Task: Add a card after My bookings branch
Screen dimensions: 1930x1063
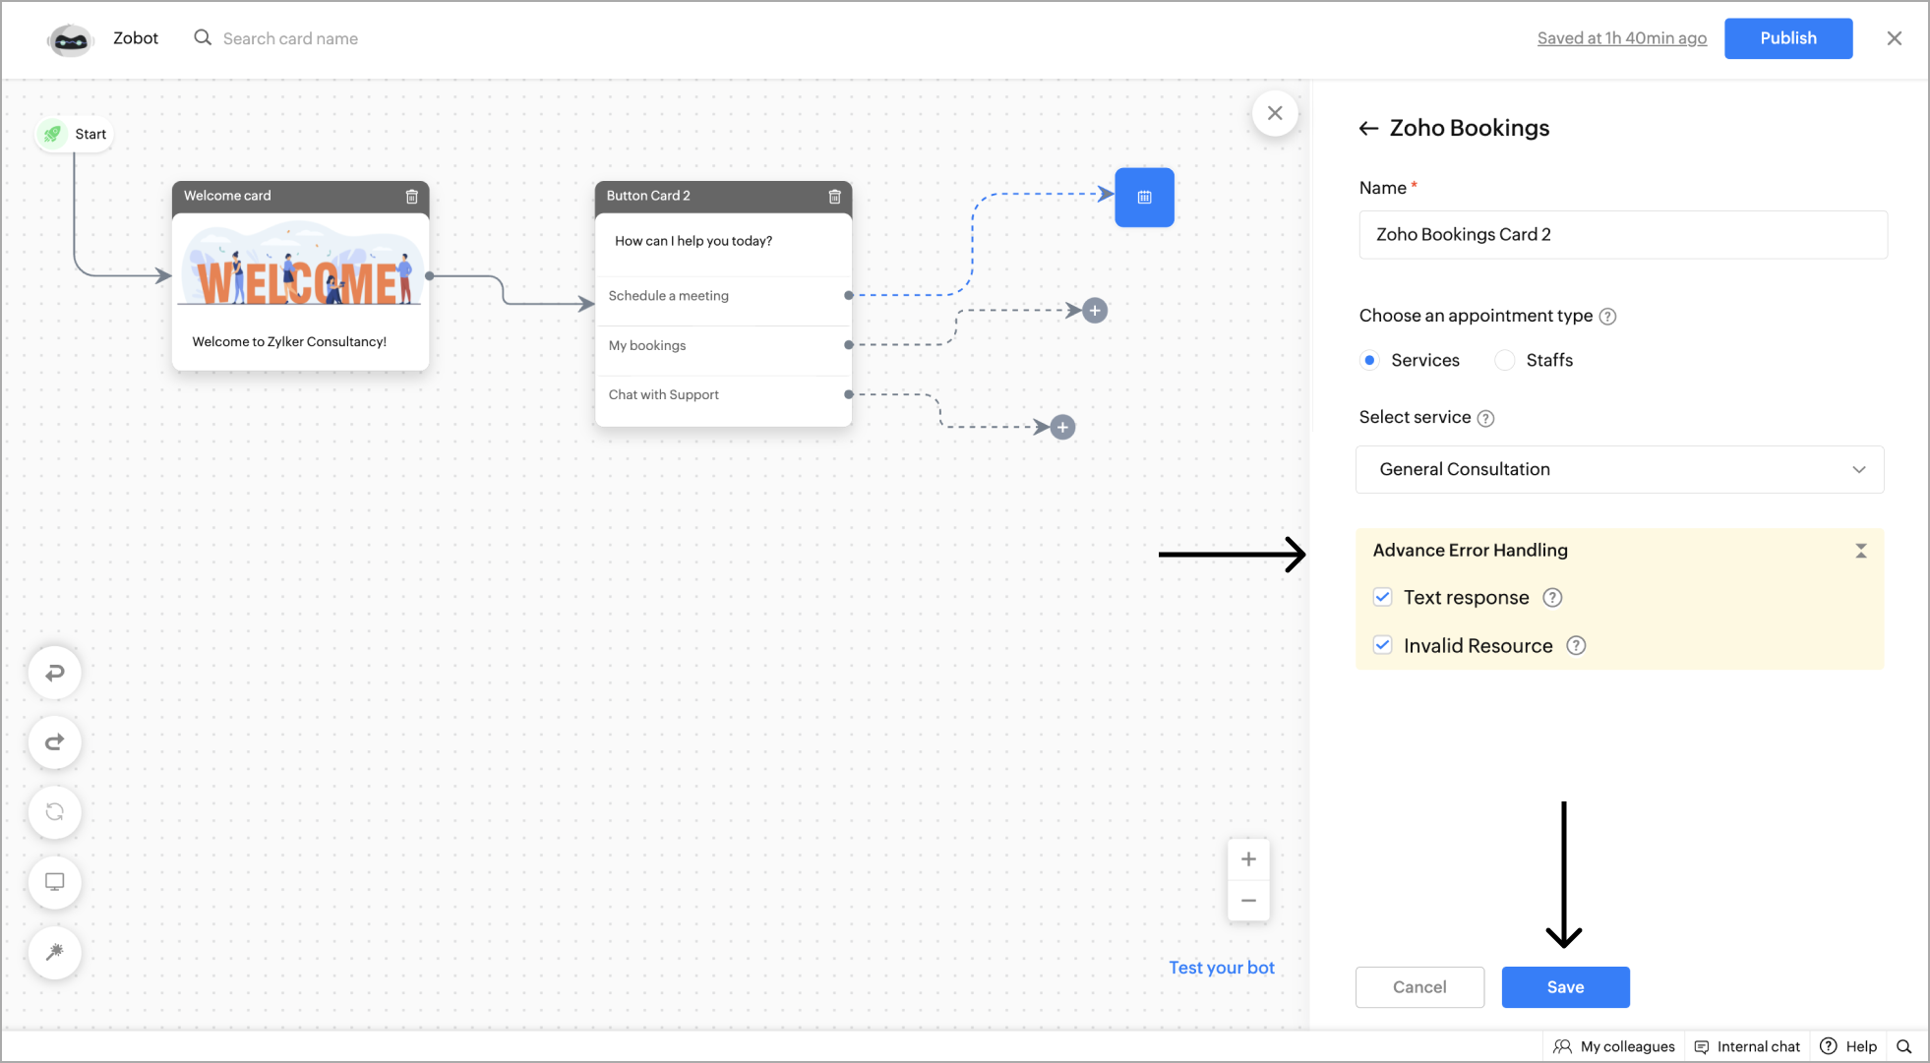Action: coord(1095,311)
